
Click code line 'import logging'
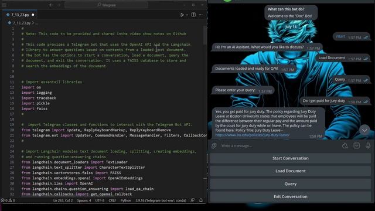[x=36, y=93]
